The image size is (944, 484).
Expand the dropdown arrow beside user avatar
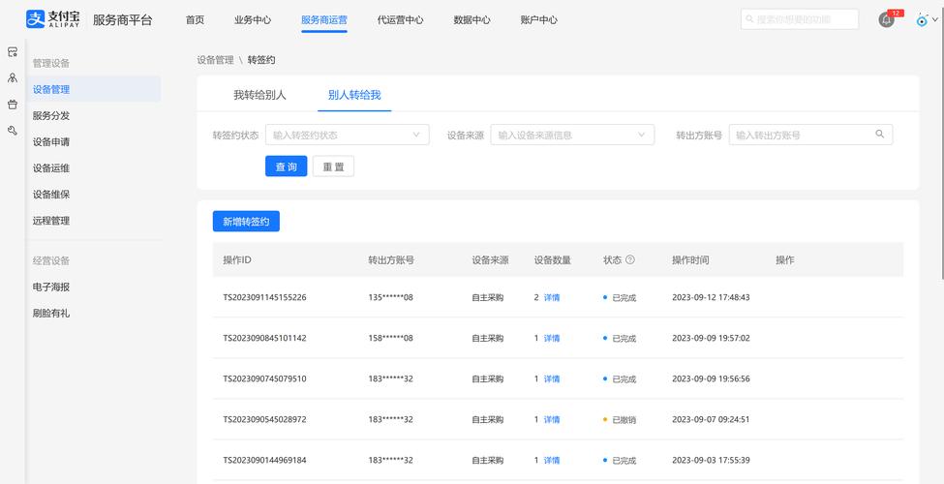[935, 20]
